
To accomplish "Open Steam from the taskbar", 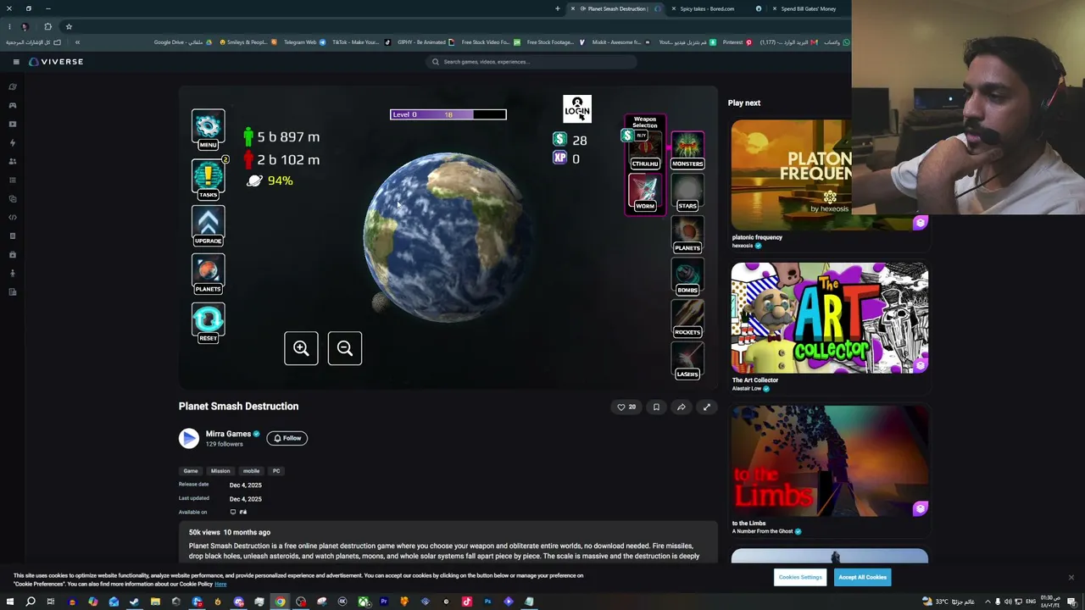I will [134, 602].
